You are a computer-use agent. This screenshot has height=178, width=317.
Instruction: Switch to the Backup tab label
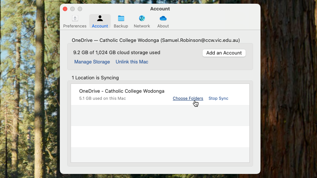tap(121, 26)
